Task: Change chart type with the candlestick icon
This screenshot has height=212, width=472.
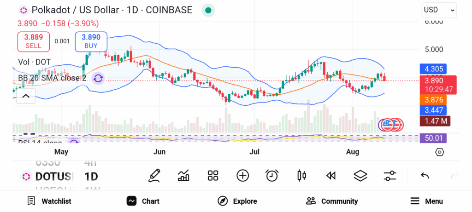Action: tap(302, 175)
